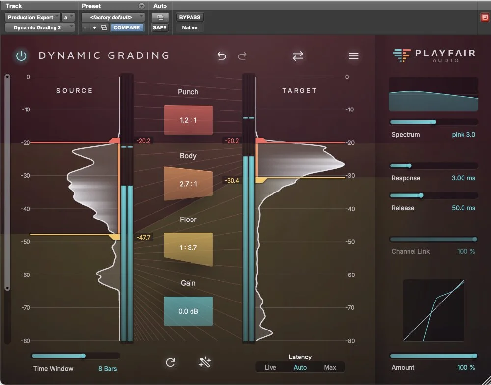Toggle the BYPASS button

click(x=190, y=17)
